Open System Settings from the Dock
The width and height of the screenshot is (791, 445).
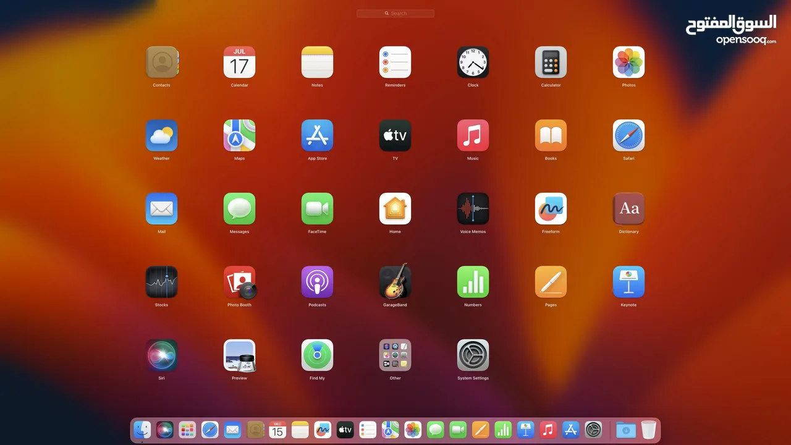pos(593,430)
